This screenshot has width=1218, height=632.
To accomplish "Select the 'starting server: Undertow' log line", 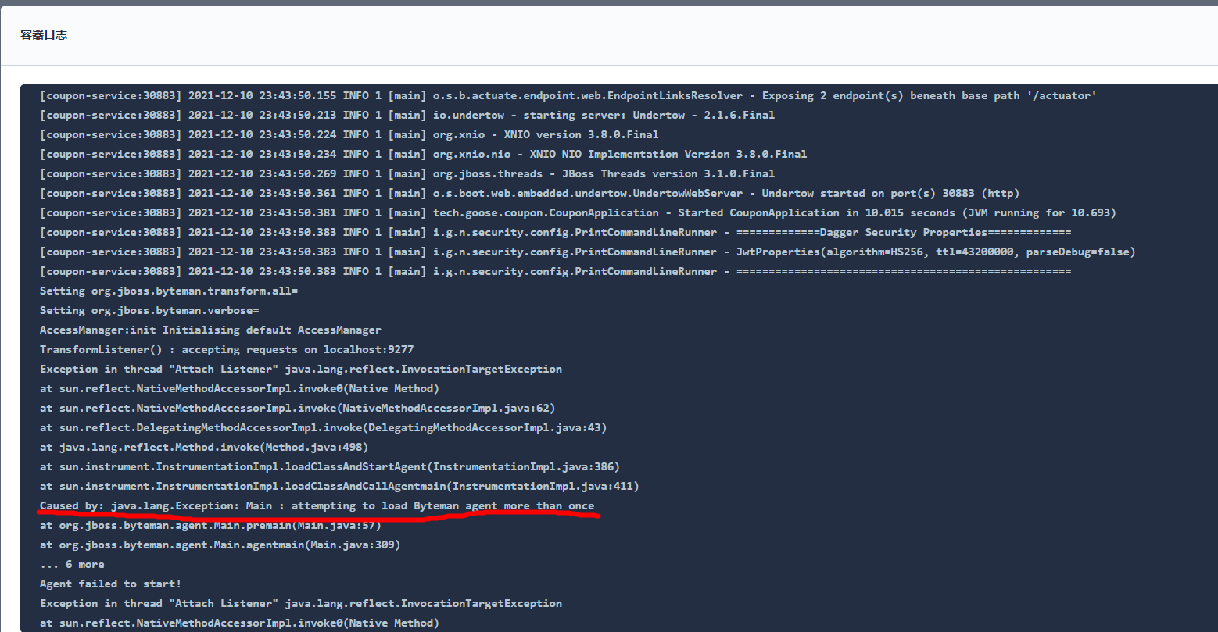I will click(x=407, y=114).
